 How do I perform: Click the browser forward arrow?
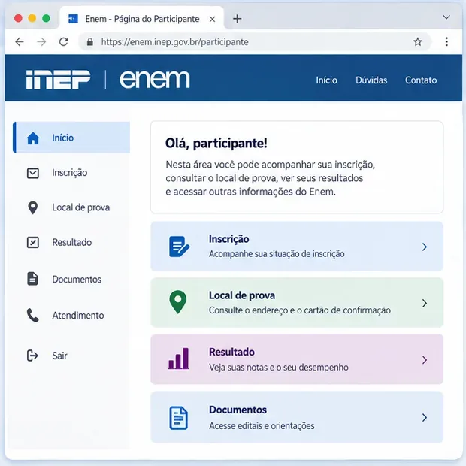point(41,42)
